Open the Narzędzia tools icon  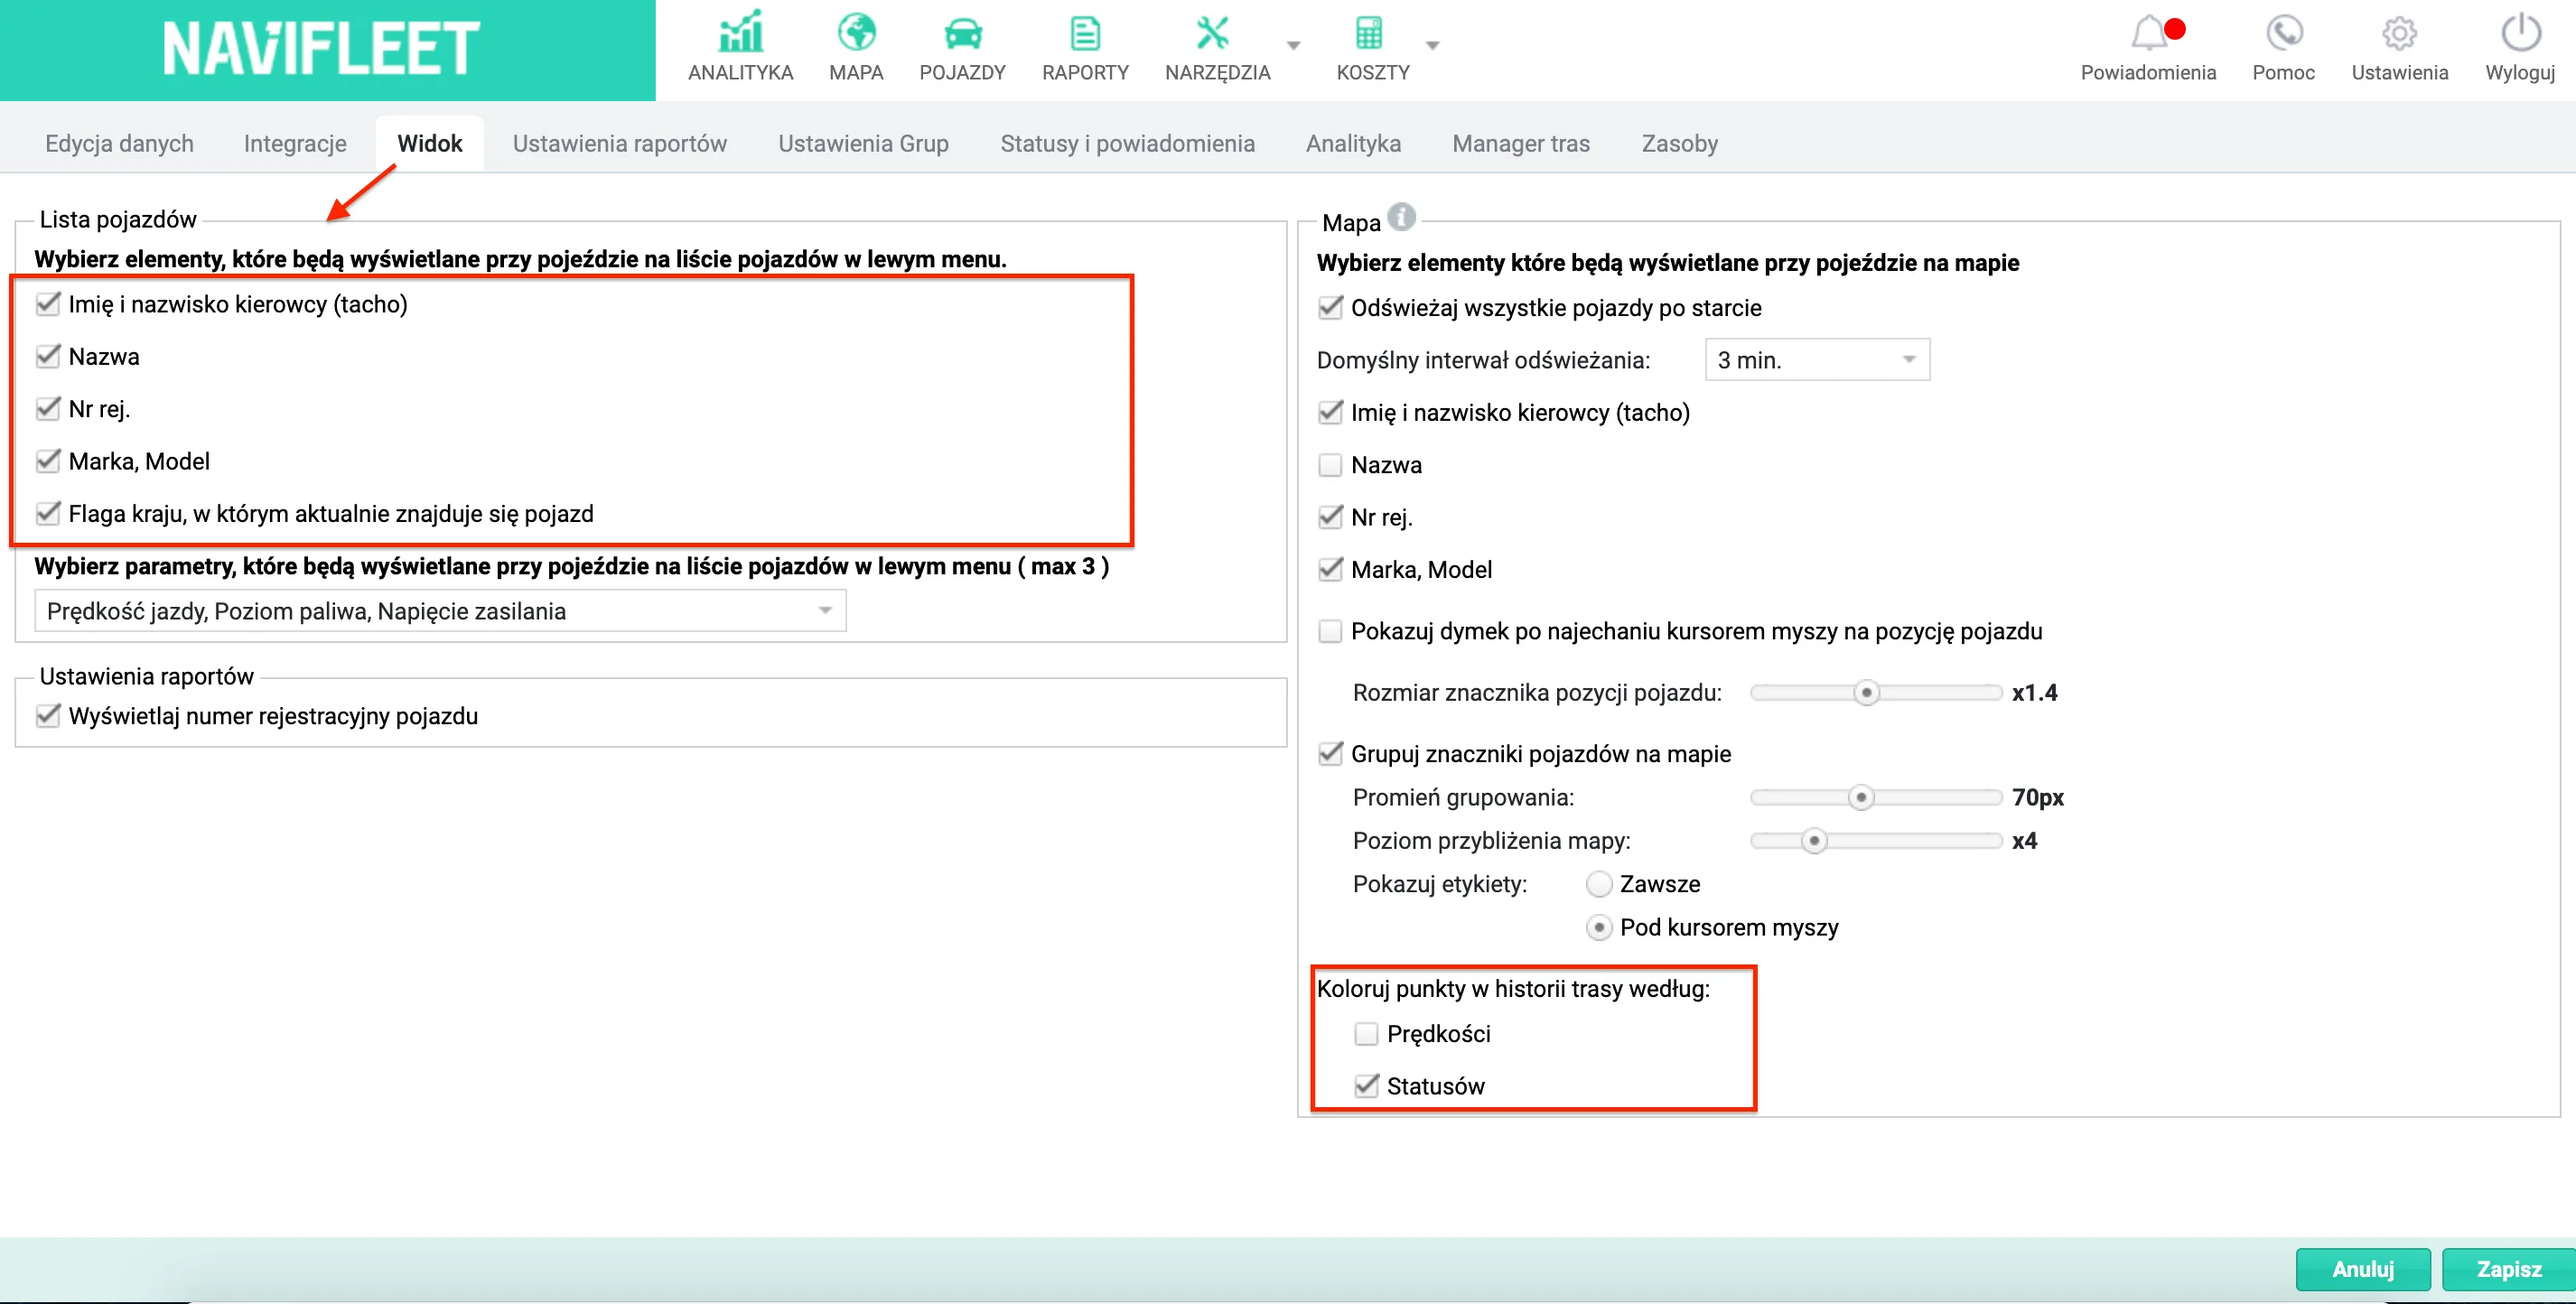(x=1212, y=33)
